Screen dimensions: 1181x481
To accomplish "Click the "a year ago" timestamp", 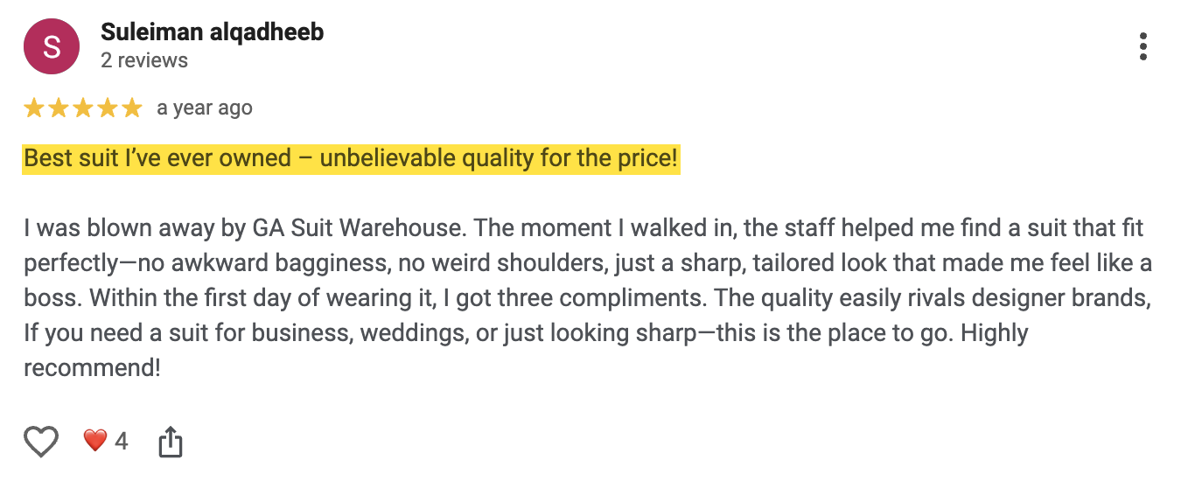I will (205, 108).
